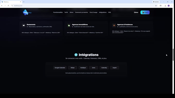The height and width of the screenshot is (98, 175).
Task: Click the Agences immobilières card title
Action: (80, 25)
